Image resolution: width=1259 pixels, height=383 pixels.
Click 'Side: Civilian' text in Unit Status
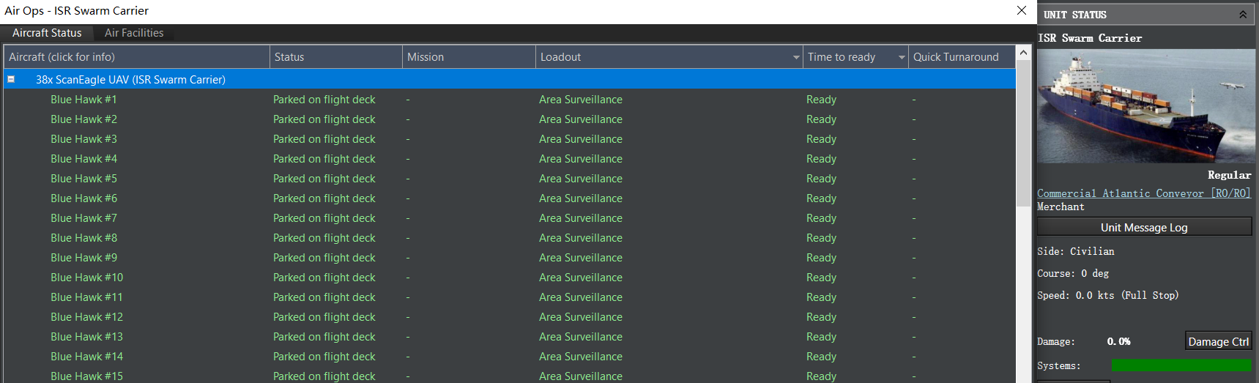[1075, 251]
